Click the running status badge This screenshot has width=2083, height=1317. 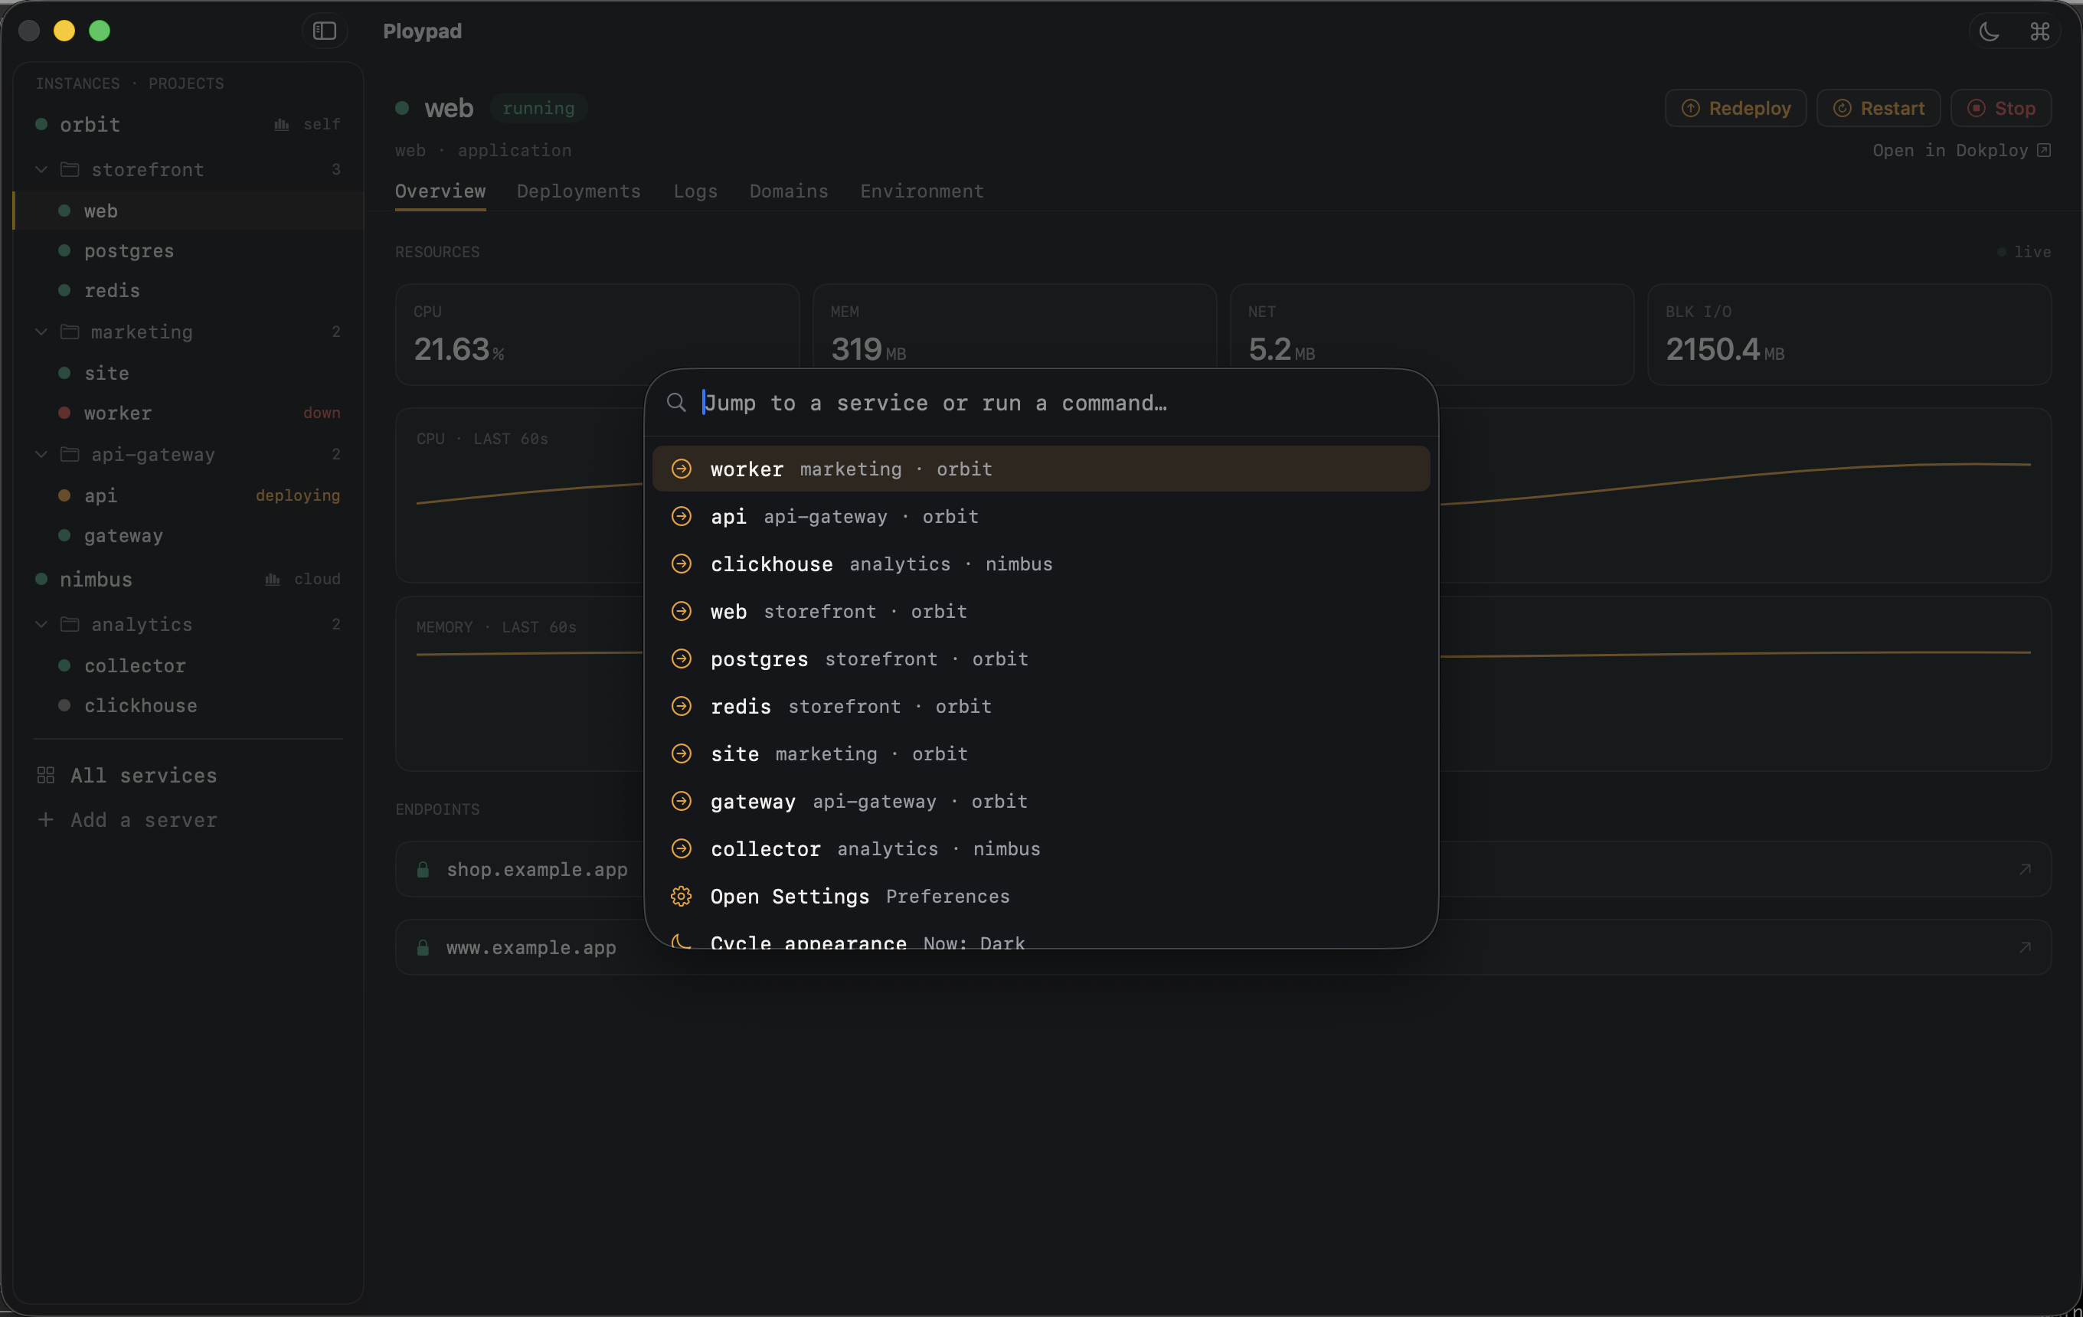[x=539, y=108]
